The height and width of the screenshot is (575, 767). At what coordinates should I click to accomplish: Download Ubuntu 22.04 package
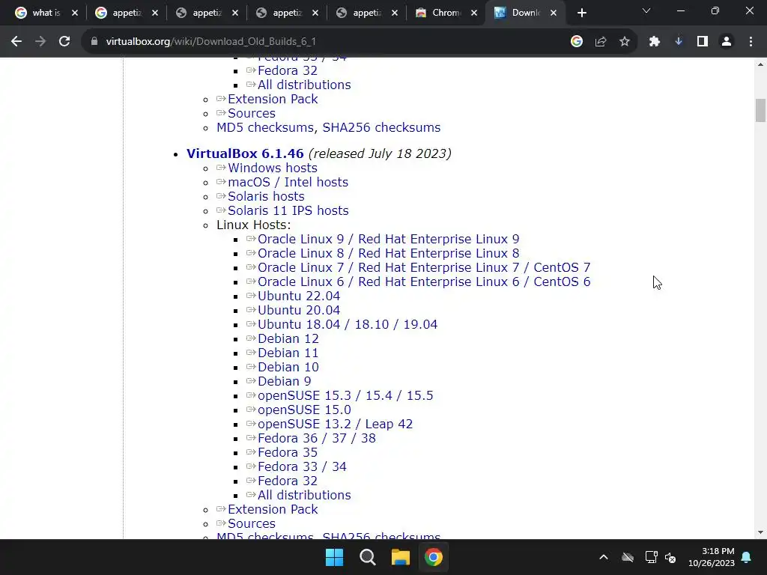299,296
